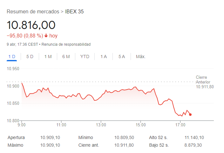Show the Máx. chart range
The width and height of the screenshot is (224, 153).
pyautogui.click(x=141, y=57)
